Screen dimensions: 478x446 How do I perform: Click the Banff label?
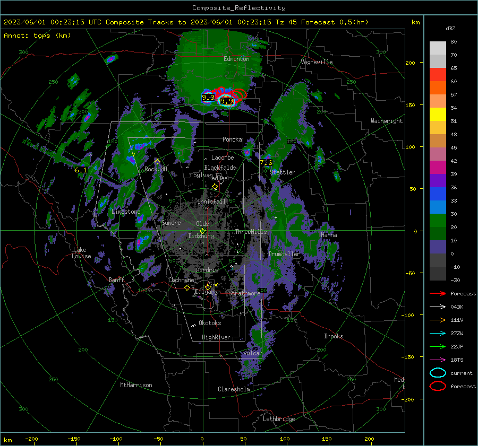click(116, 280)
